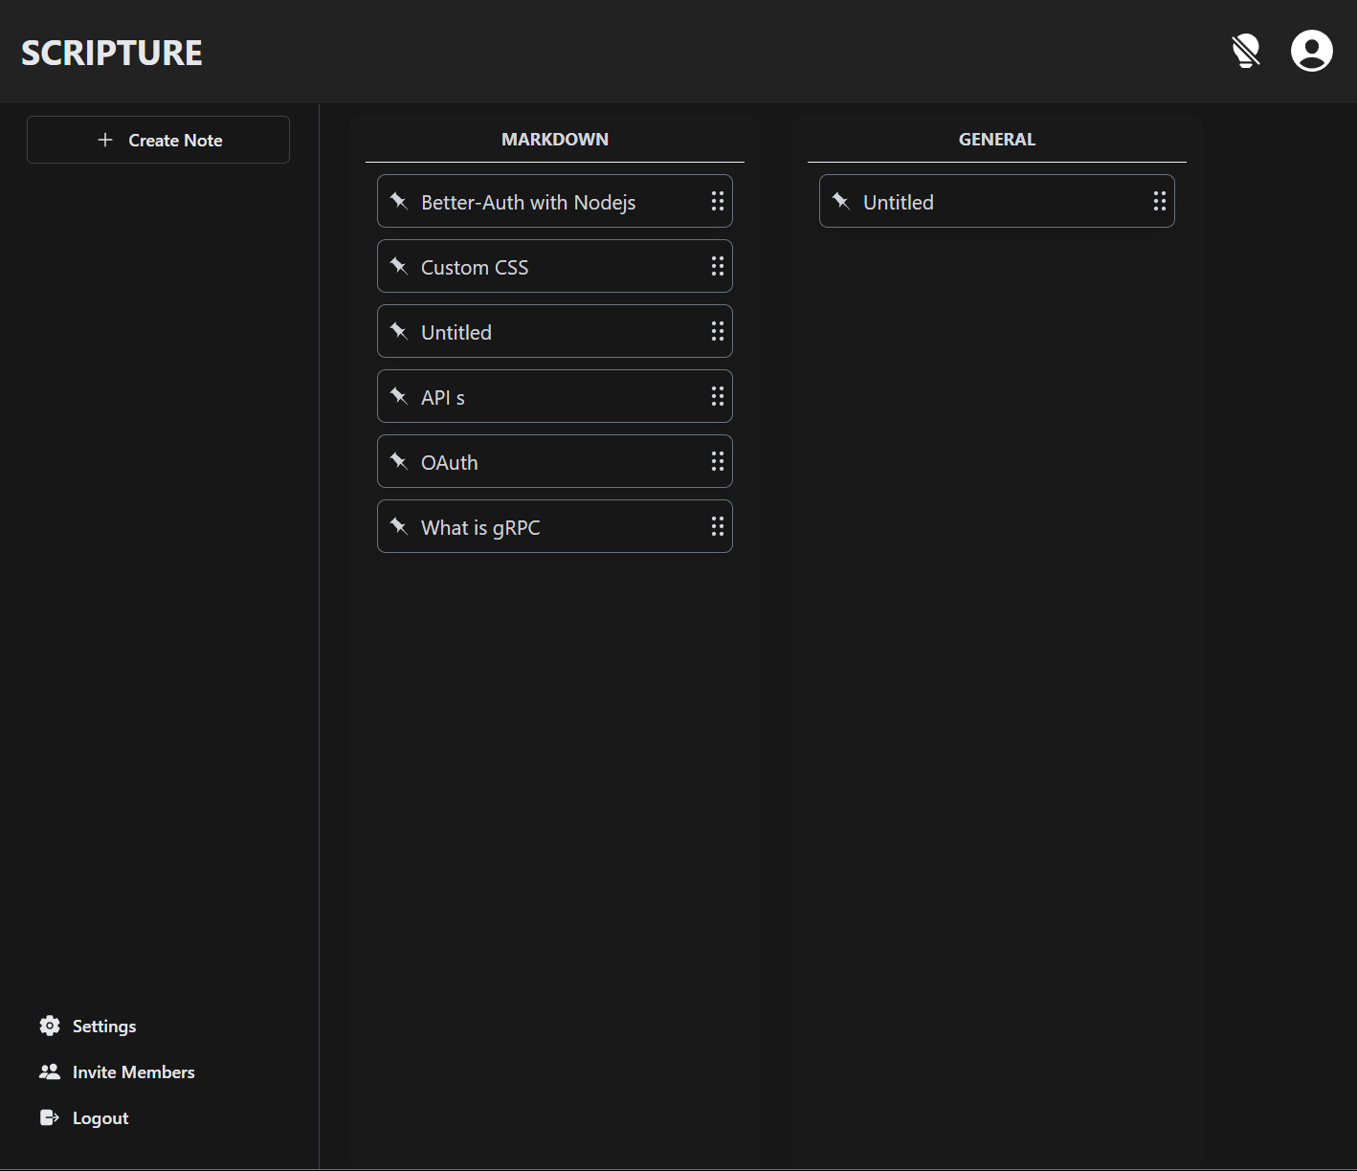Click the drag handle on General Untitled note
Screen dimensions: 1357x1171
(x=1159, y=201)
